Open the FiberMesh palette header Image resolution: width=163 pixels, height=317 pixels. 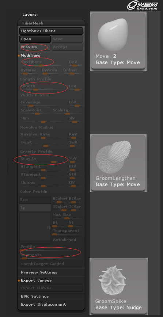pyautogui.click(x=33, y=23)
